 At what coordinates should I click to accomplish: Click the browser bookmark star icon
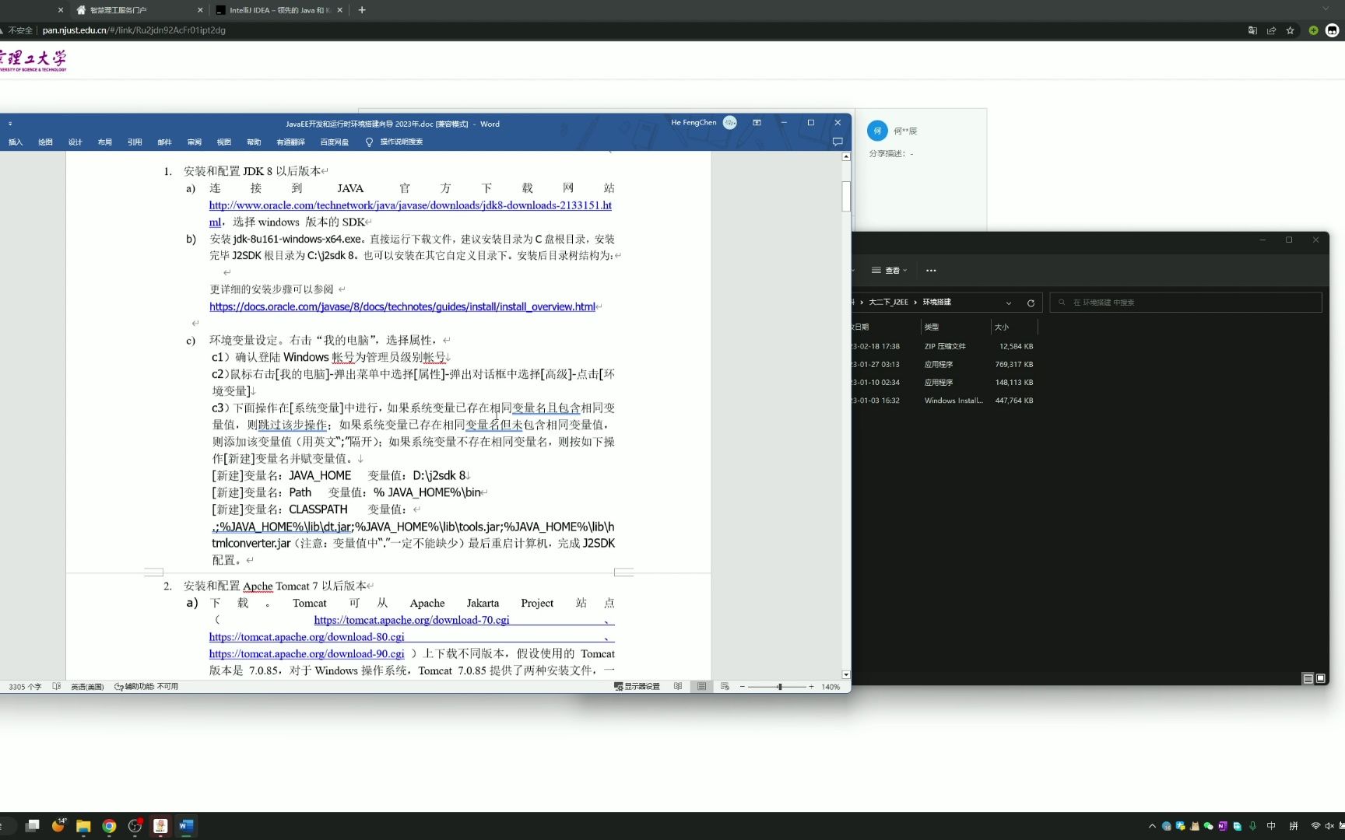[1290, 30]
